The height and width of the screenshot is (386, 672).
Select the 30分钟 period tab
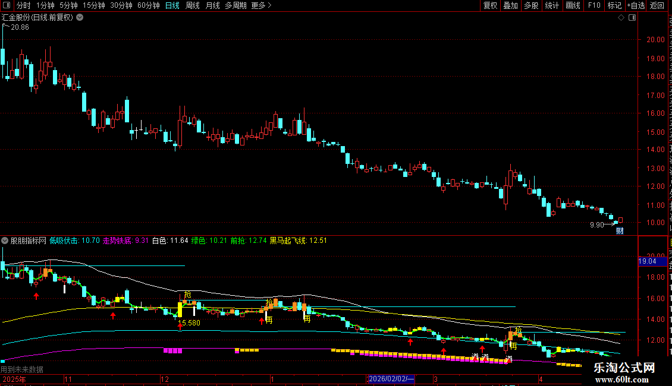pos(121,5)
